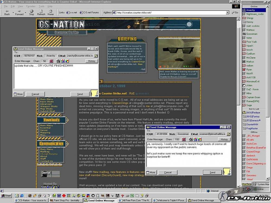Open the C-S.net Forums Links shortcut
The image size is (271, 203).
pyautogui.click(x=89, y=12)
